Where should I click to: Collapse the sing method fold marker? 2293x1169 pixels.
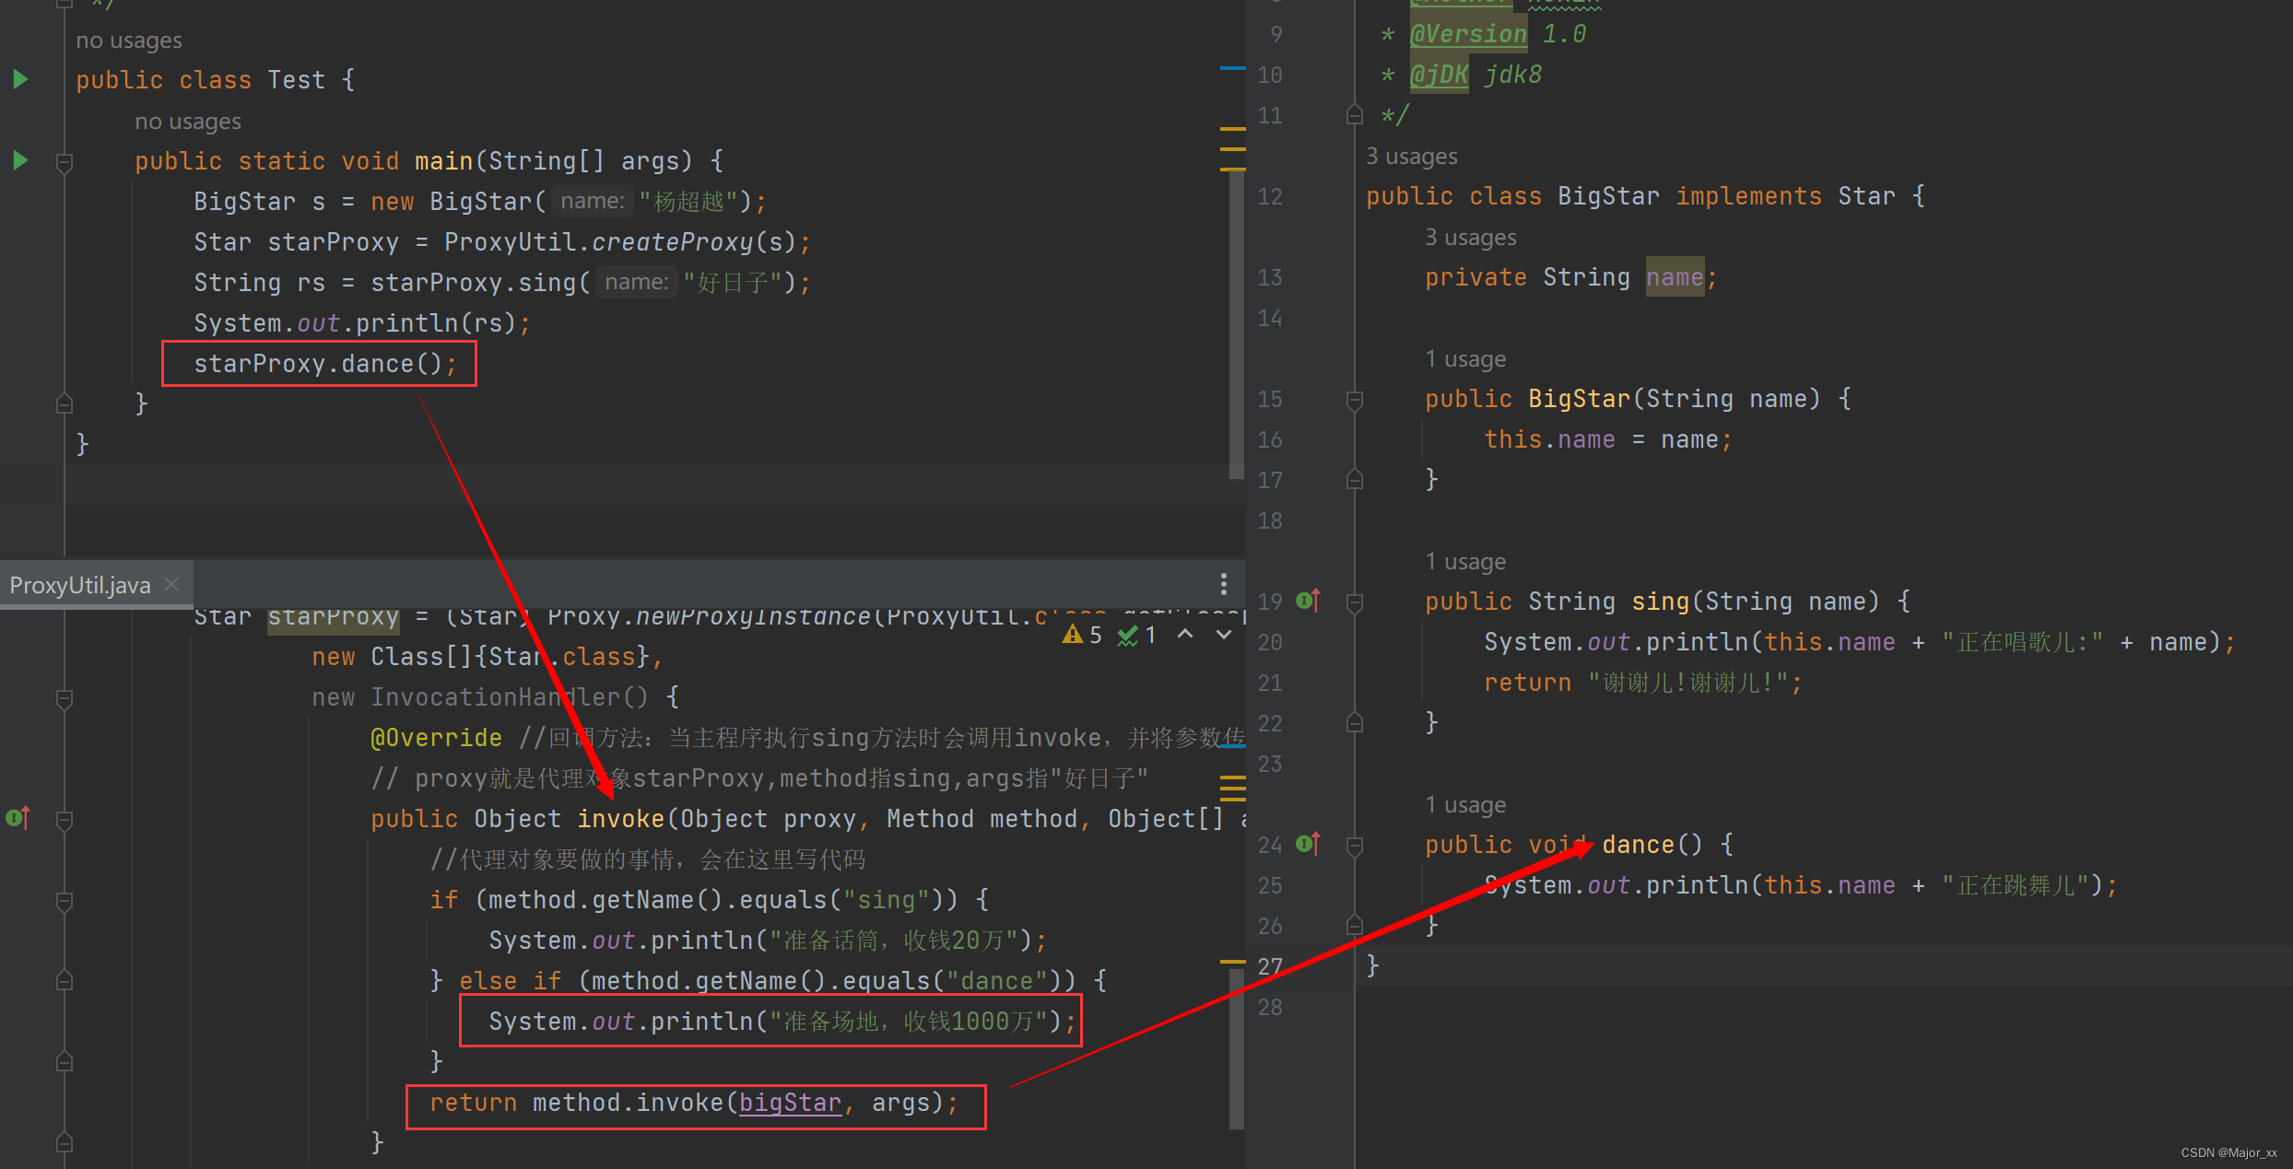coord(1354,603)
